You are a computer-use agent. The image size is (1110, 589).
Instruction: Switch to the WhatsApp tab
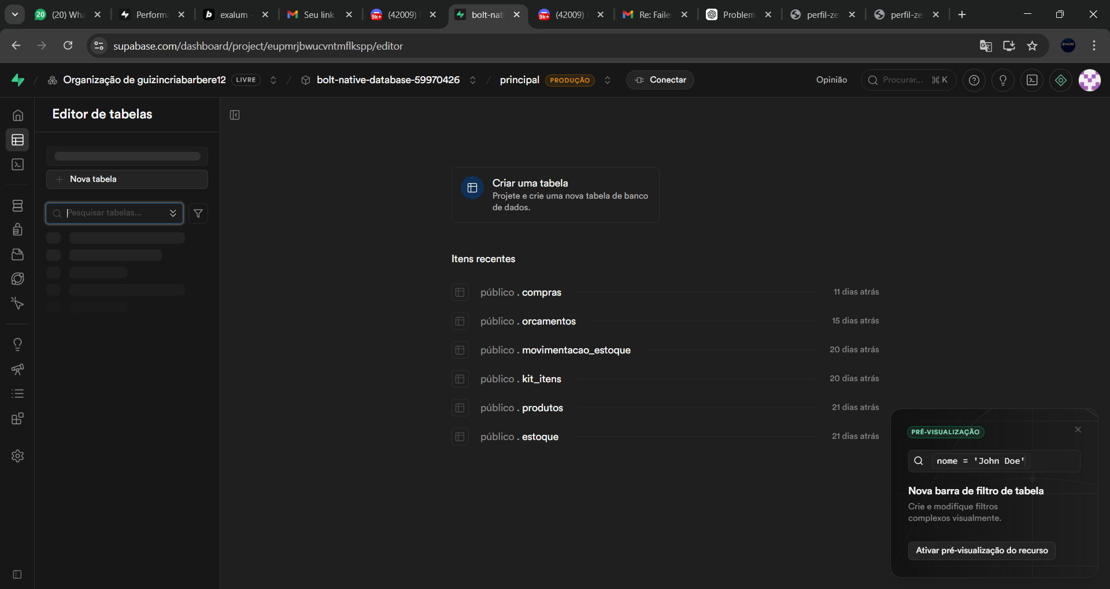[68, 14]
